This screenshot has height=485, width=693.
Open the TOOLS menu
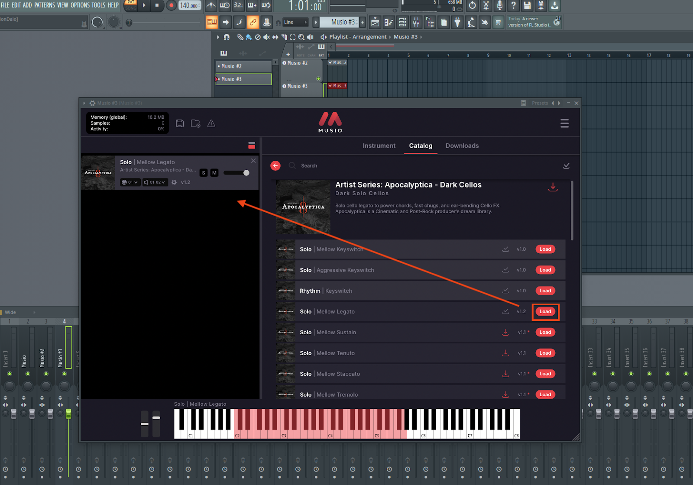point(98,5)
